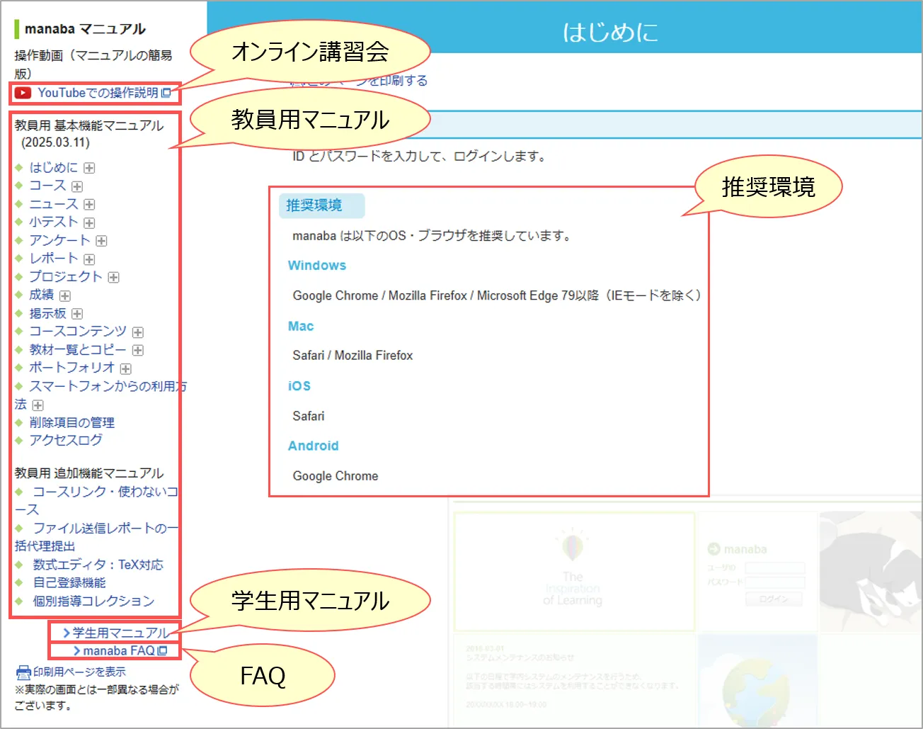923x729 pixels.
Task: Open the manaba FAQ link
Action: 120,651
